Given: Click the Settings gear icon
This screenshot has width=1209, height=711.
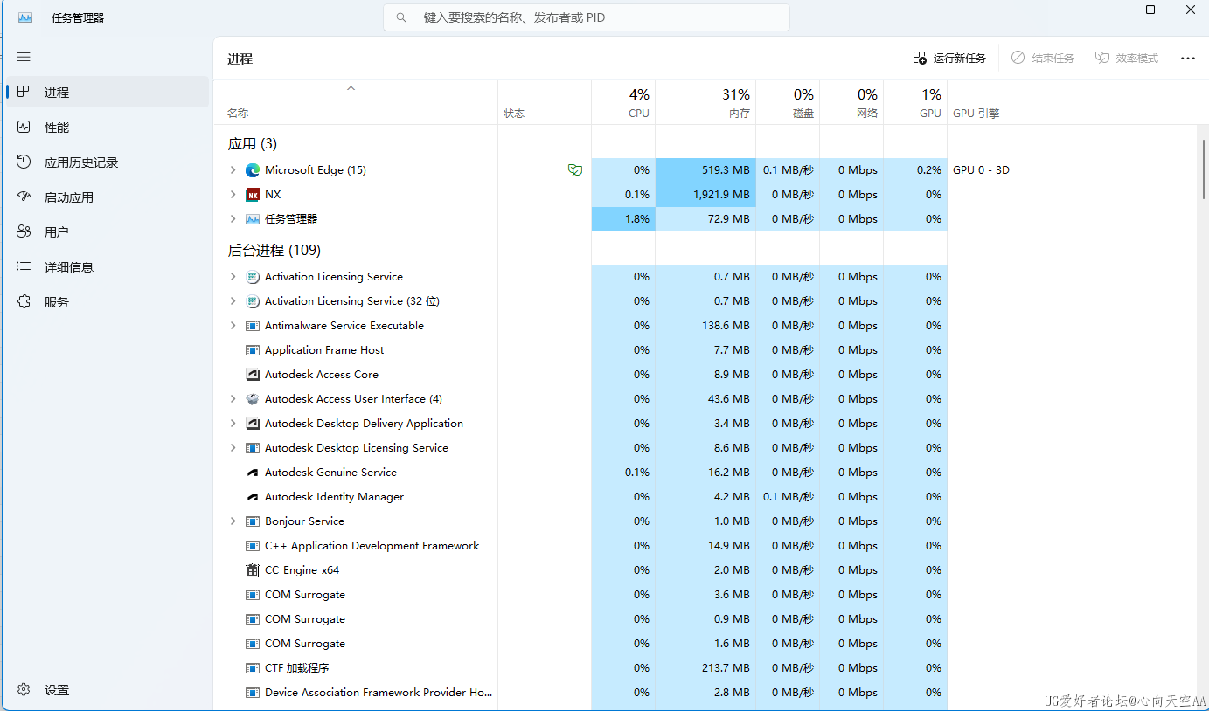Looking at the screenshot, I should (x=24, y=689).
